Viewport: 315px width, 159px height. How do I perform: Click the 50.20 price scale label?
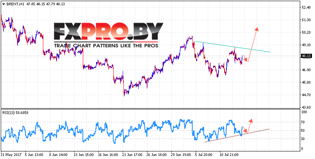point(306,32)
